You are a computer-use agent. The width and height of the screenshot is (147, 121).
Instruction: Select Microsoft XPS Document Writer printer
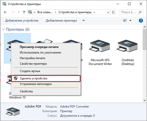100,53
